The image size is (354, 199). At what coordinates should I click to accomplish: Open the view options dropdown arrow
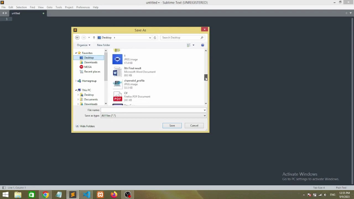[193, 45]
